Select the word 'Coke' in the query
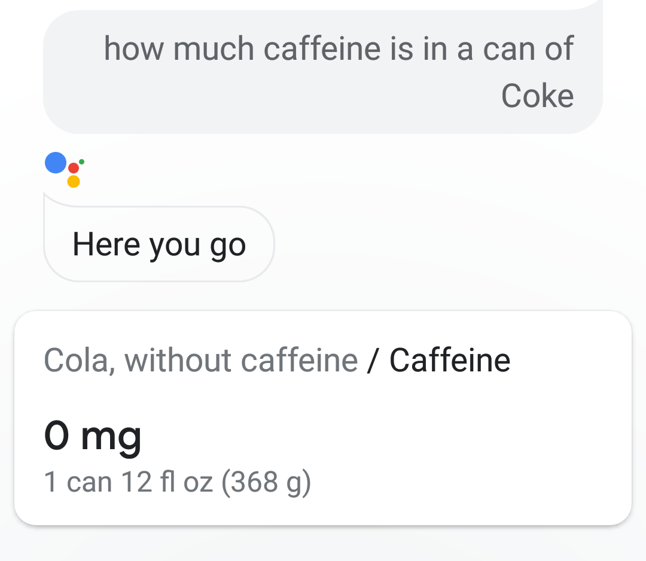 click(537, 96)
